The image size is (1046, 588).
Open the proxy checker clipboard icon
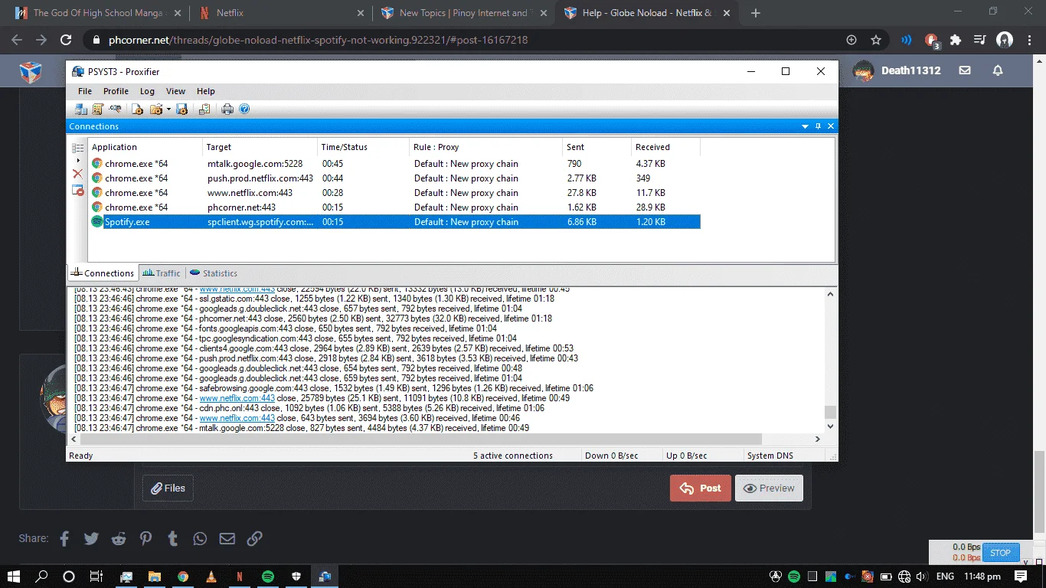[x=204, y=109]
